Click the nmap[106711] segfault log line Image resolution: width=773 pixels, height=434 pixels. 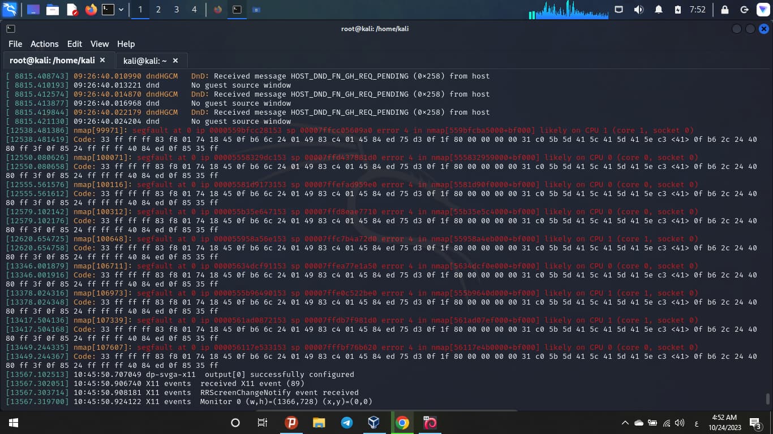[x=352, y=266]
